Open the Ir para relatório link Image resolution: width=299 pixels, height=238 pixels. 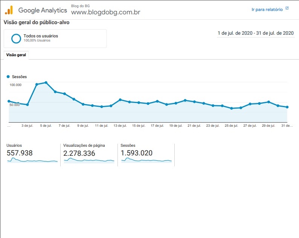click(267, 9)
